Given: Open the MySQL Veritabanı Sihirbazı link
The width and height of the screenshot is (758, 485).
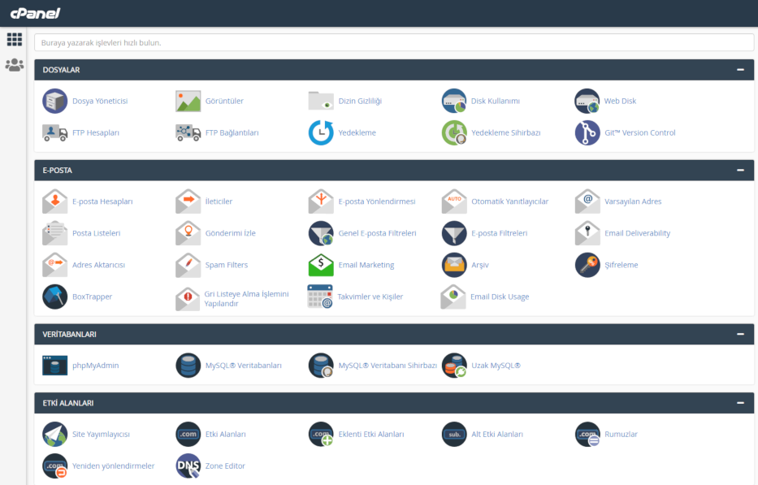Looking at the screenshot, I should tap(388, 366).
